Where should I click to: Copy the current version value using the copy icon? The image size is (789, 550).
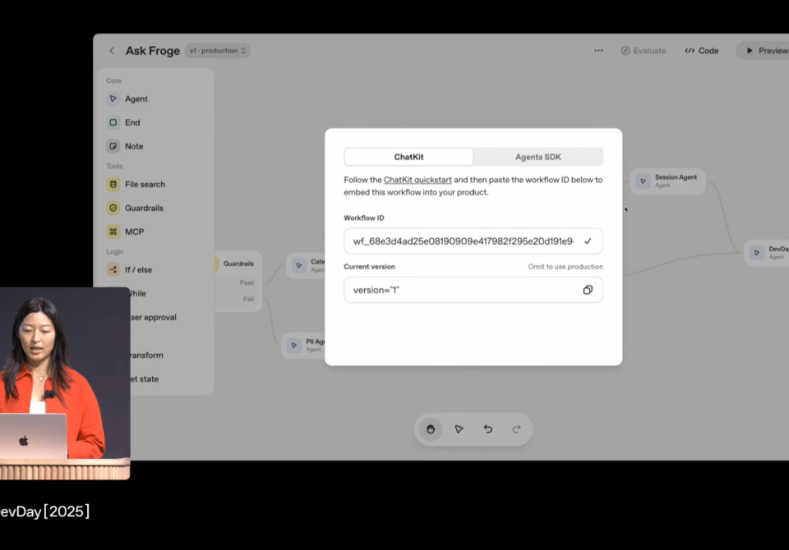click(x=588, y=290)
